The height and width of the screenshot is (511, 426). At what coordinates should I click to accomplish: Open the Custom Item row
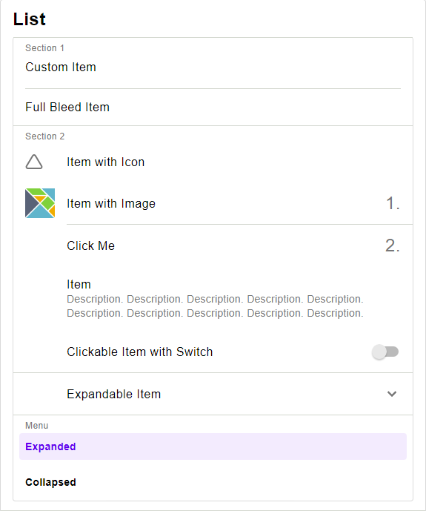coord(213,67)
